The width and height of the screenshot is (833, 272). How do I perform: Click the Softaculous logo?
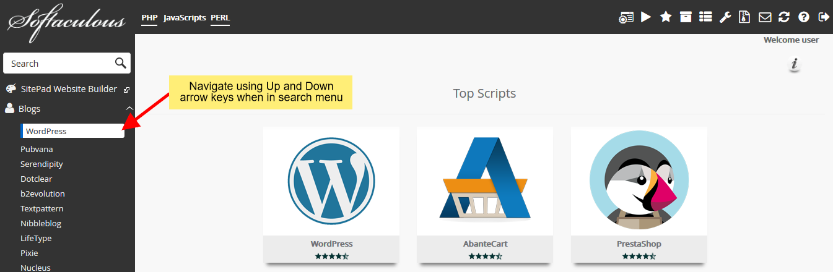pyautogui.click(x=66, y=23)
